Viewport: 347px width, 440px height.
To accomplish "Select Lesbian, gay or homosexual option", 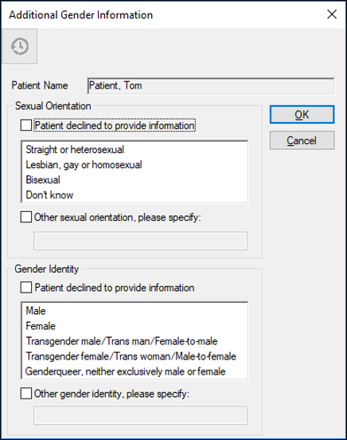I will click(135, 165).
